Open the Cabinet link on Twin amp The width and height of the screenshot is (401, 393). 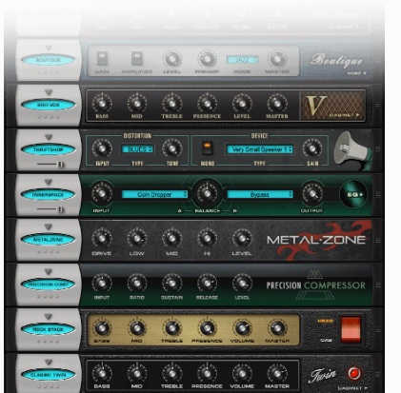point(352,388)
